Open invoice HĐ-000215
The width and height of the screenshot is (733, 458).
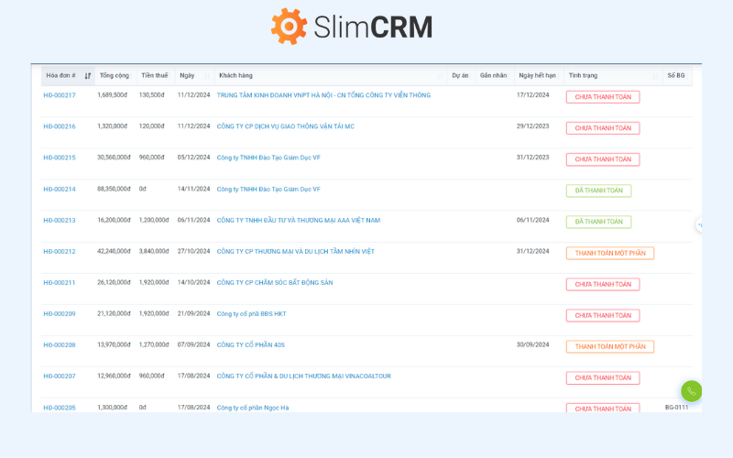pyautogui.click(x=60, y=158)
